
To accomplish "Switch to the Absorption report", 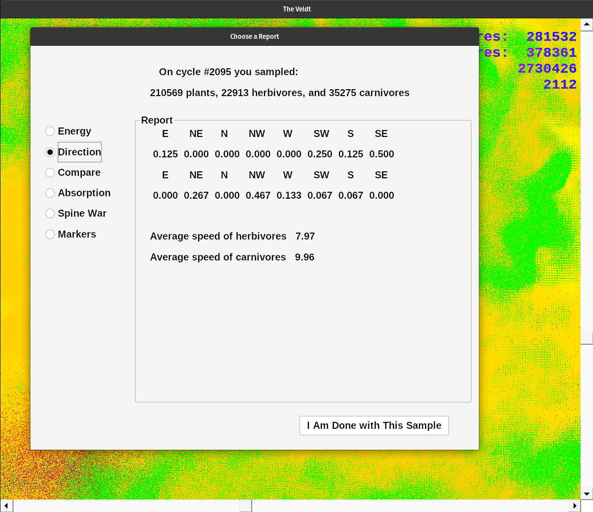I will click(x=50, y=193).
